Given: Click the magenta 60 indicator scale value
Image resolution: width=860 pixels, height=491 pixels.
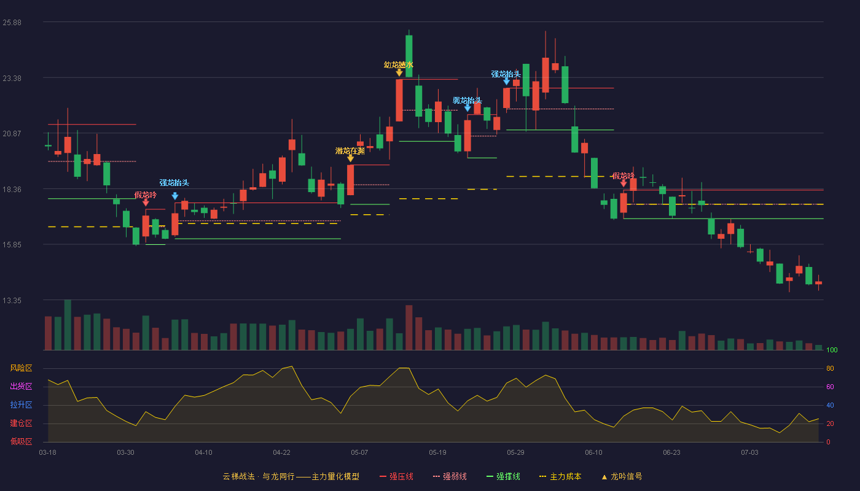Looking at the screenshot, I should (830, 387).
